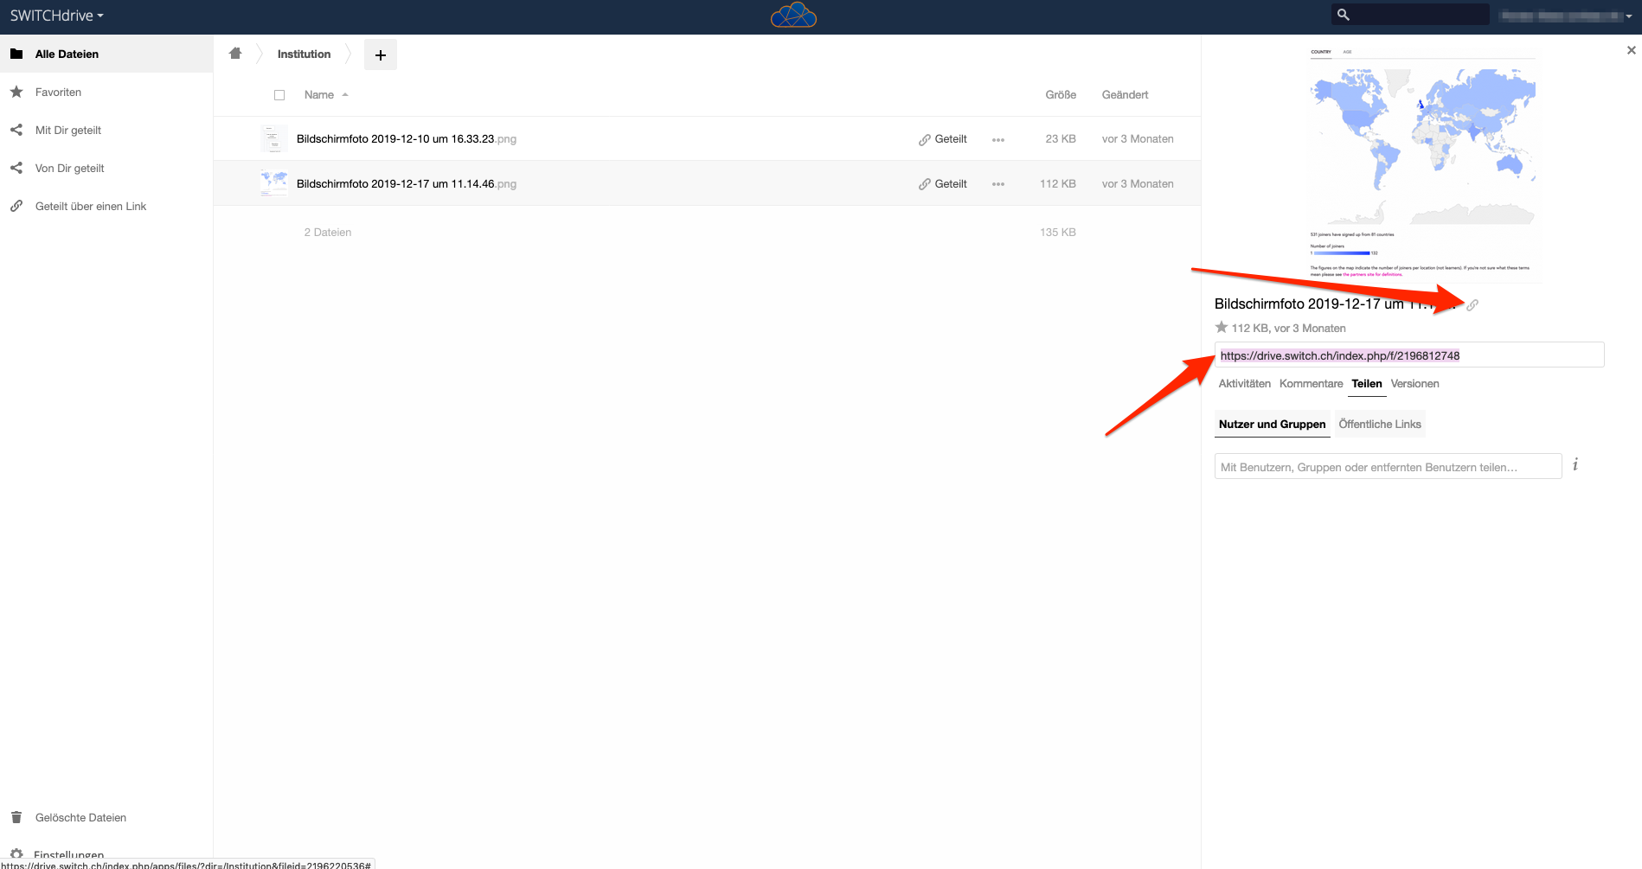Image resolution: width=1642 pixels, height=869 pixels.
Task: Click the search magnifier icon
Action: (x=1344, y=15)
